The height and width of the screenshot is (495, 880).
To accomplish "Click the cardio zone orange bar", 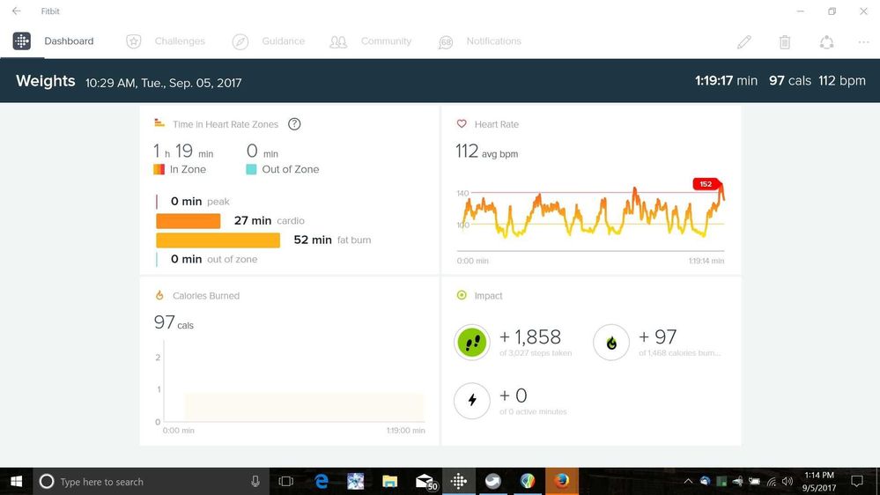I will point(188,221).
